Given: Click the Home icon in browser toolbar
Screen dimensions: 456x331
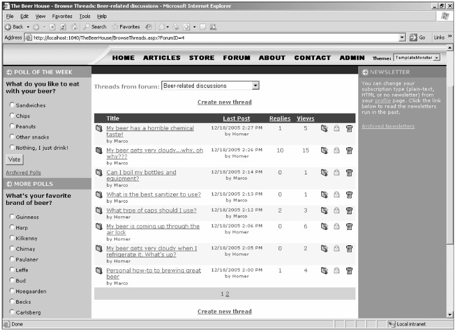Looking at the screenshot, I should coord(74,27).
